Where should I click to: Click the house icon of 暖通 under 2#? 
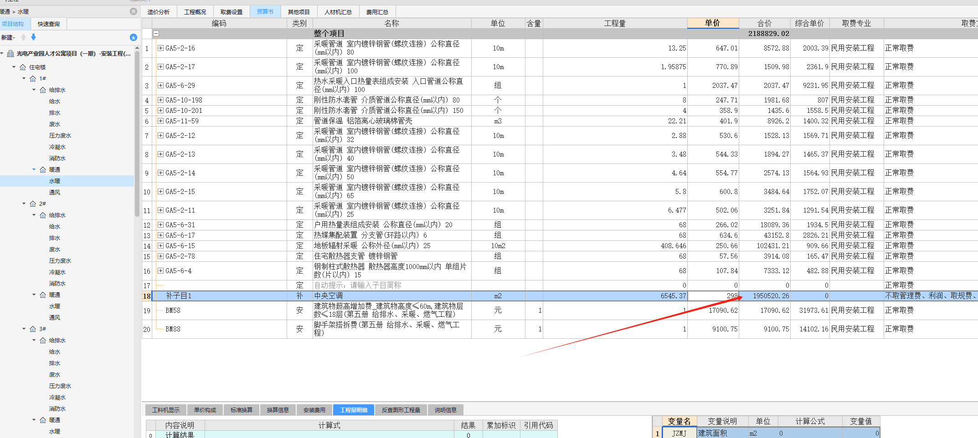[43, 295]
